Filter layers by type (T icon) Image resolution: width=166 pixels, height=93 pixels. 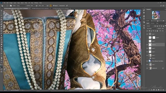[x=159, y=26]
